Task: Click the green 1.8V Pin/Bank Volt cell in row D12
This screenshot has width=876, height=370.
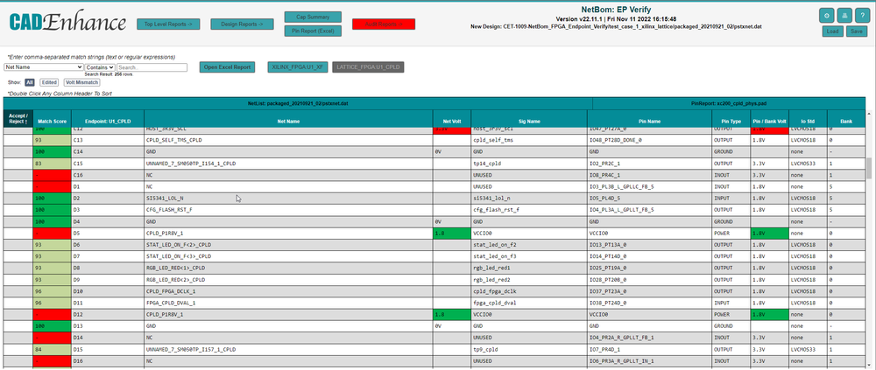Action: (x=770, y=315)
